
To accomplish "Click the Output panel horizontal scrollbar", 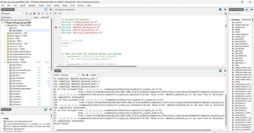I will [134, 130].
